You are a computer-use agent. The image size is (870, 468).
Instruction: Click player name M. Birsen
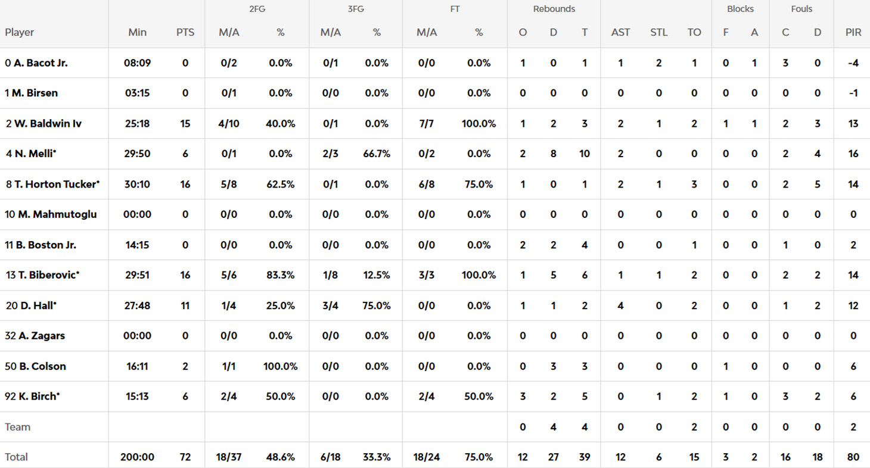(x=35, y=93)
